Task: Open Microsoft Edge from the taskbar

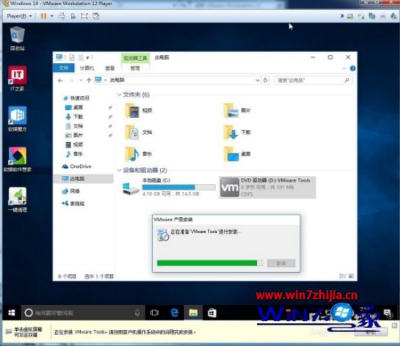Action: (x=174, y=312)
